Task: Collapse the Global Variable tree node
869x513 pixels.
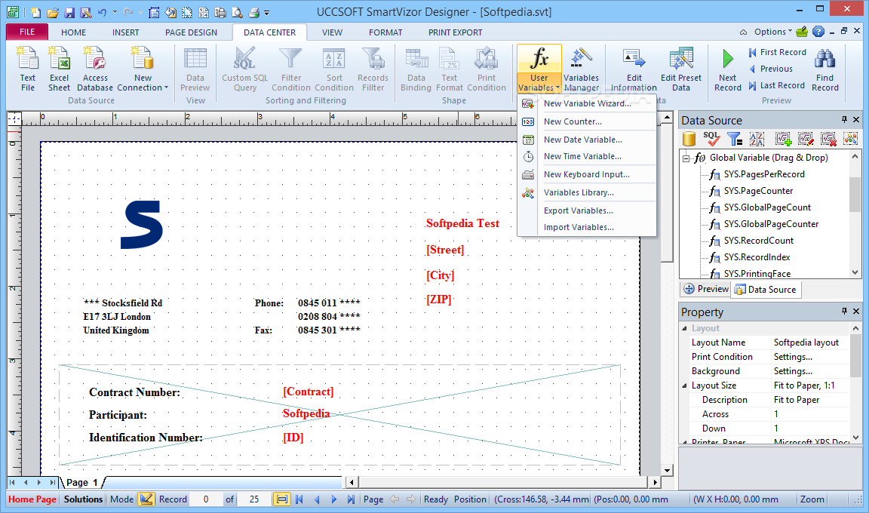Action: pyautogui.click(x=686, y=158)
